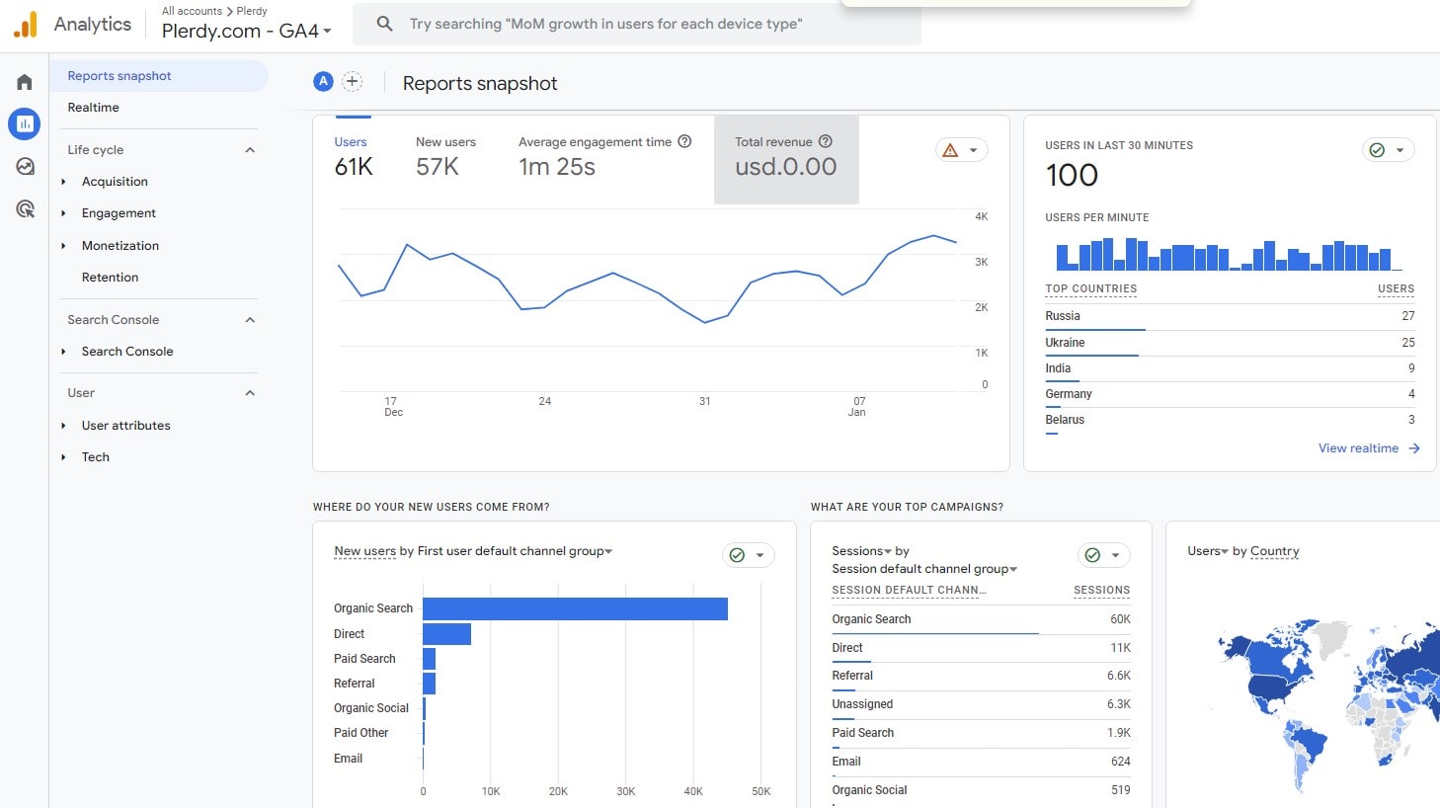Open the Retention report
The height and width of the screenshot is (808, 1440).
point(110,278)
